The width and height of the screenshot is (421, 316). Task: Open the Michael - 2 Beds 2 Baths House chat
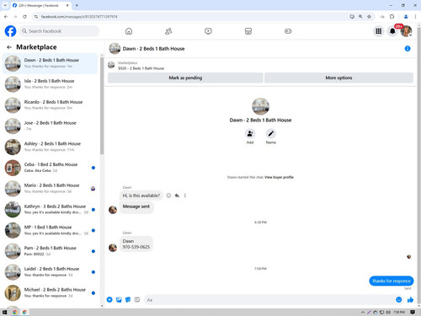pos(50,292)
